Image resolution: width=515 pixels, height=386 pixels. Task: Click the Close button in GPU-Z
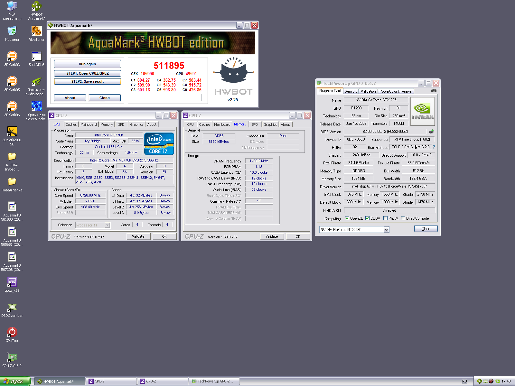(426, 229)
